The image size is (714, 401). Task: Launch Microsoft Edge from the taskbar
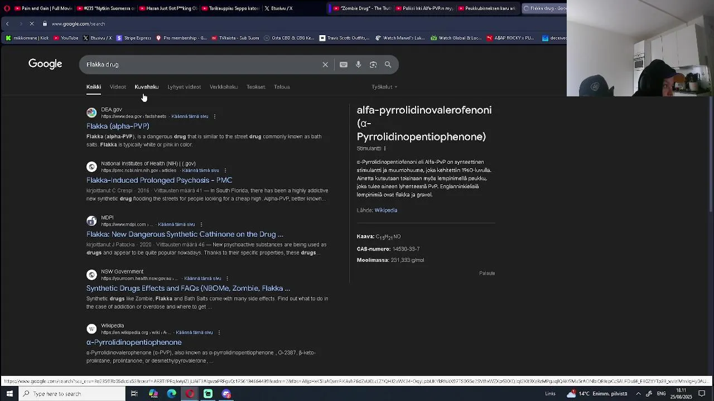[171, 394]
